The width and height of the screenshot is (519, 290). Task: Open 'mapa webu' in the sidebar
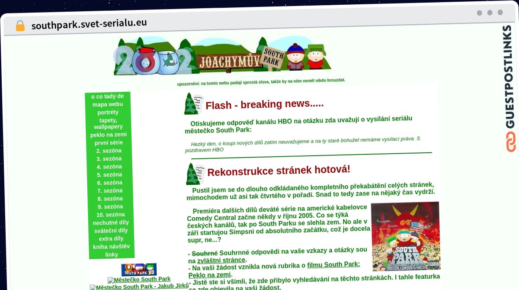108,104
